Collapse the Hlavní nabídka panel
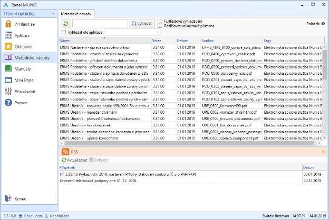This screenshot has width=329, height=220. point(53,13)
